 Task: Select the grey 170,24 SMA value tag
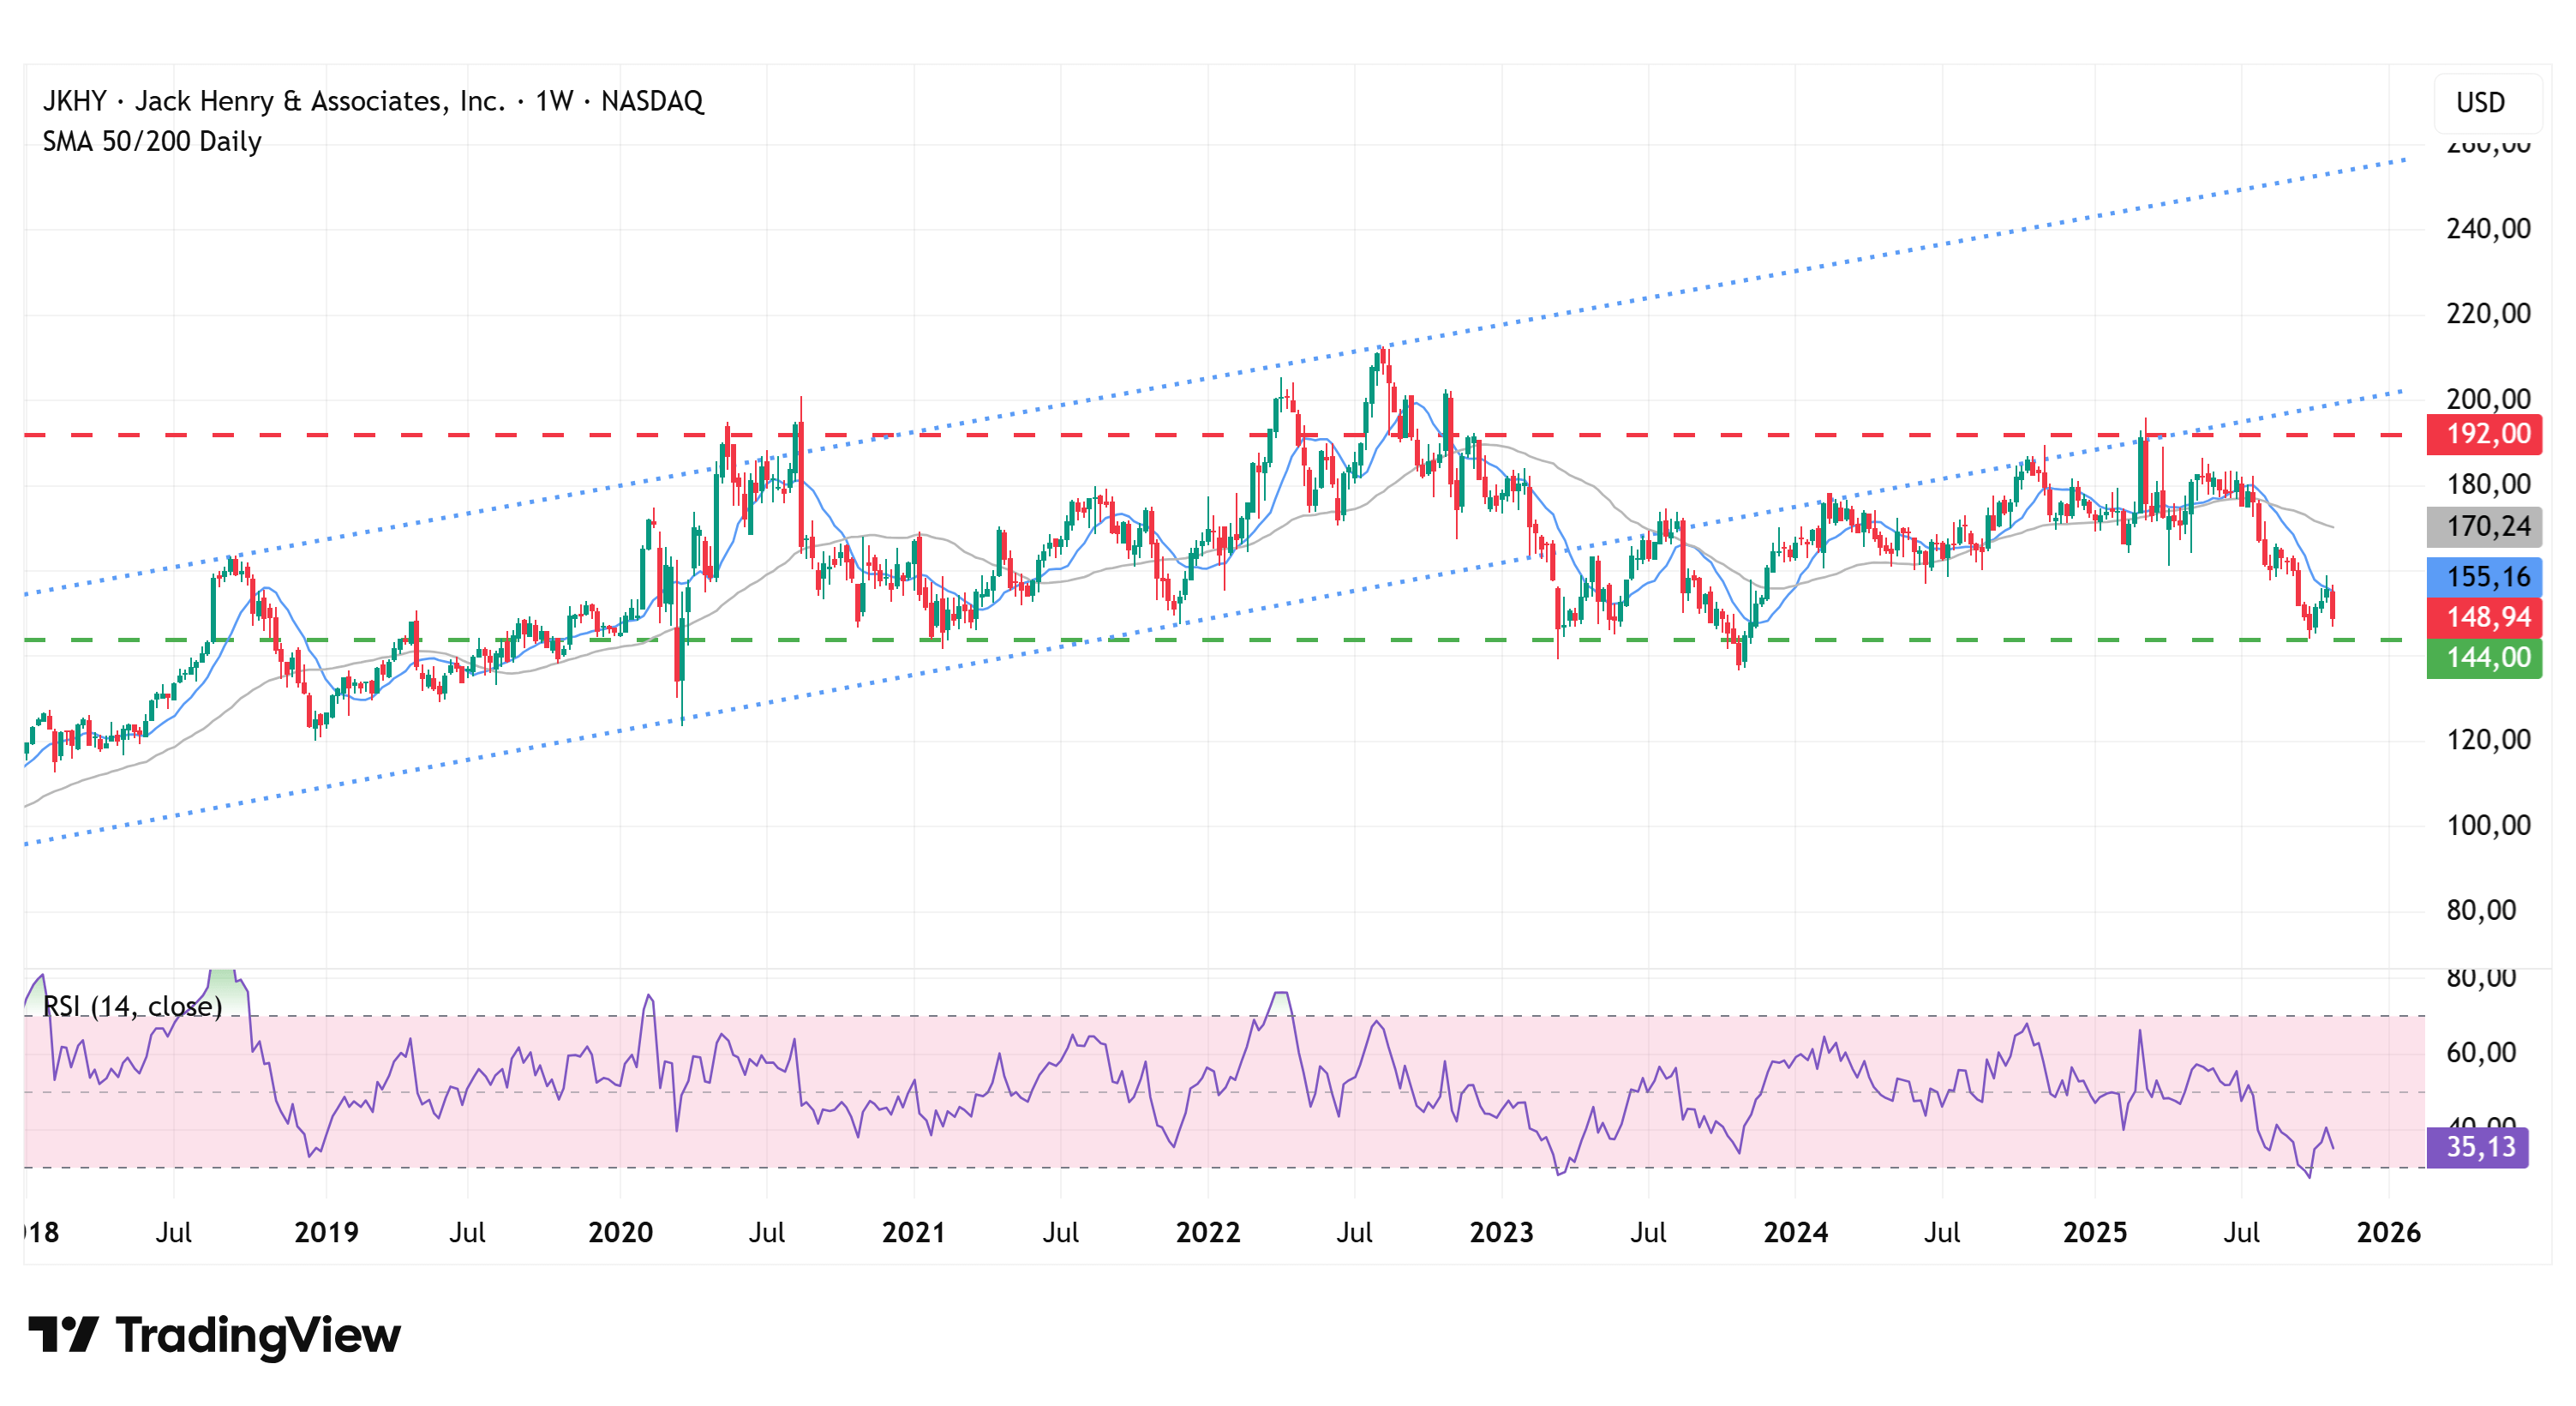pyautogui.click(x=2486, y=526)
